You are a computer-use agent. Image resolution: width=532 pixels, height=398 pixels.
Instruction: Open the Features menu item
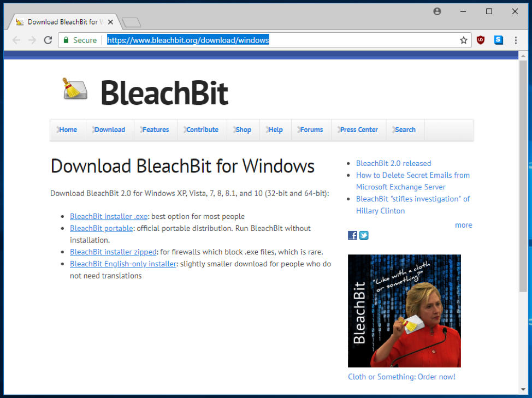pos(156,130)
